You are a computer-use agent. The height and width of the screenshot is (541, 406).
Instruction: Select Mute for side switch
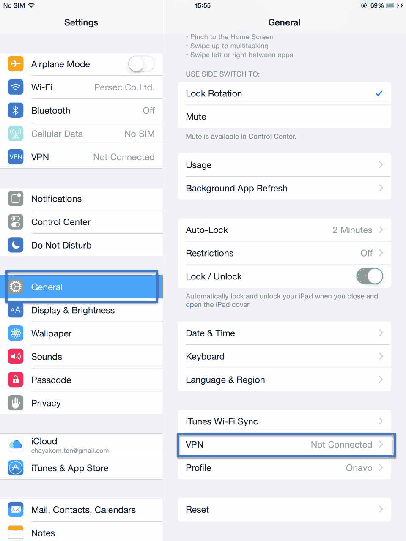pos(285,117)
